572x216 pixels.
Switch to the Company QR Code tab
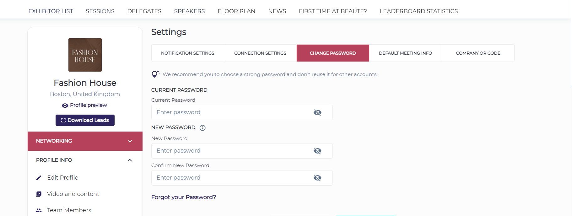478,53
